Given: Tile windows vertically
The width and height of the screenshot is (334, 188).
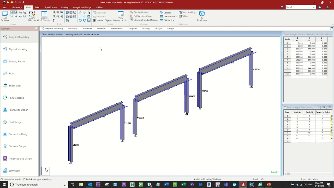Looking at the screenshot, I should [167, 20].
